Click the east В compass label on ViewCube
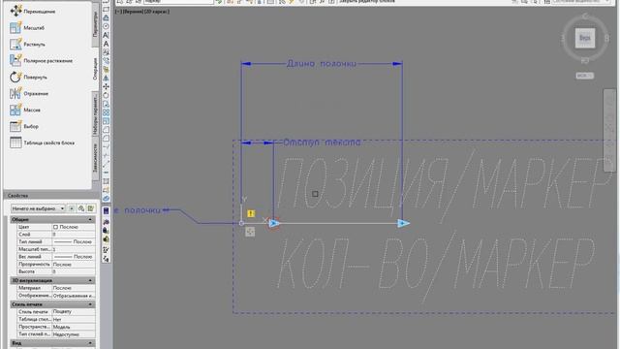Viewport: 620px width, 349px height. tap(607, 38)
